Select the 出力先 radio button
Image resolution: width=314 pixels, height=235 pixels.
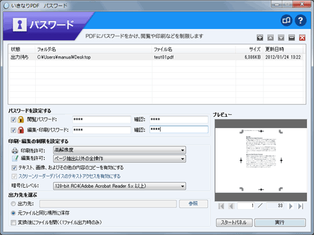pos(13,204)
